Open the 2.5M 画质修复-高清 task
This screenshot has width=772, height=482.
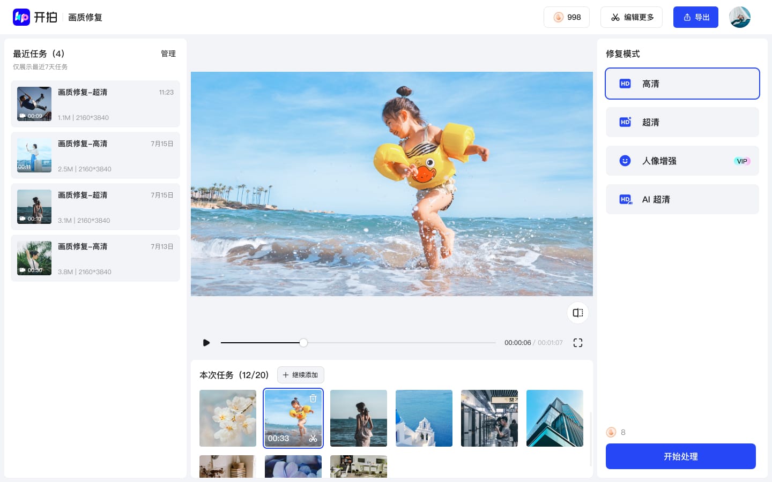click(95, 155)
